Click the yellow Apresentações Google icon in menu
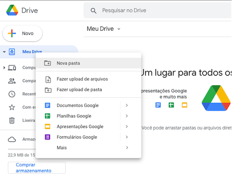The height and width of the screenshot is (174, 232). point(47,126)
